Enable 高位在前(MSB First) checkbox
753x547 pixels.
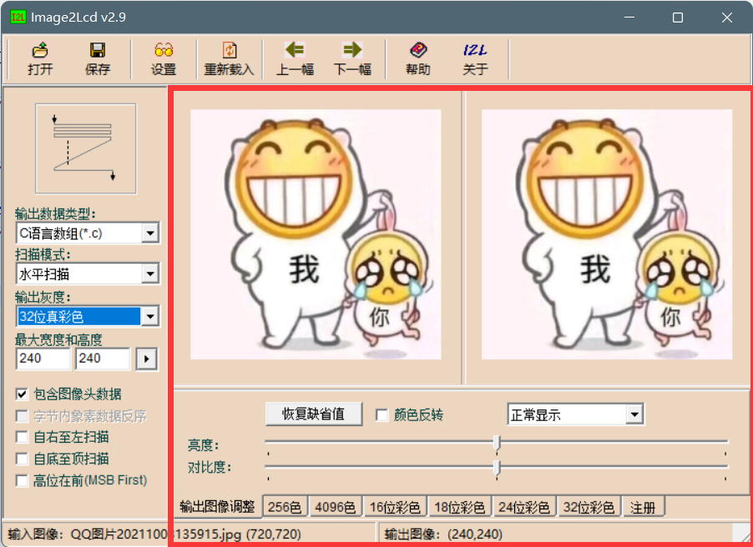tap(22, 480)
